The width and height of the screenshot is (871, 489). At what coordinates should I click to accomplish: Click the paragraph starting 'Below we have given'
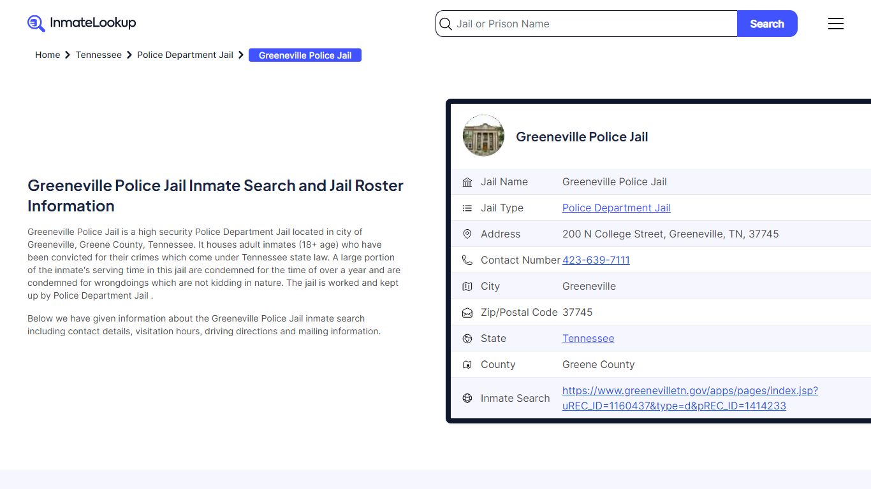204,325
